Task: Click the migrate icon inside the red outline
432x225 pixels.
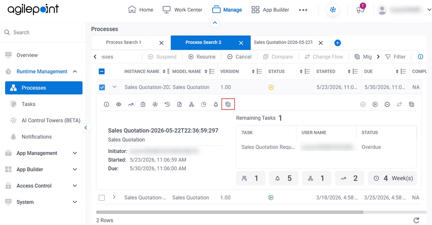Action: [x=228, y=104]
